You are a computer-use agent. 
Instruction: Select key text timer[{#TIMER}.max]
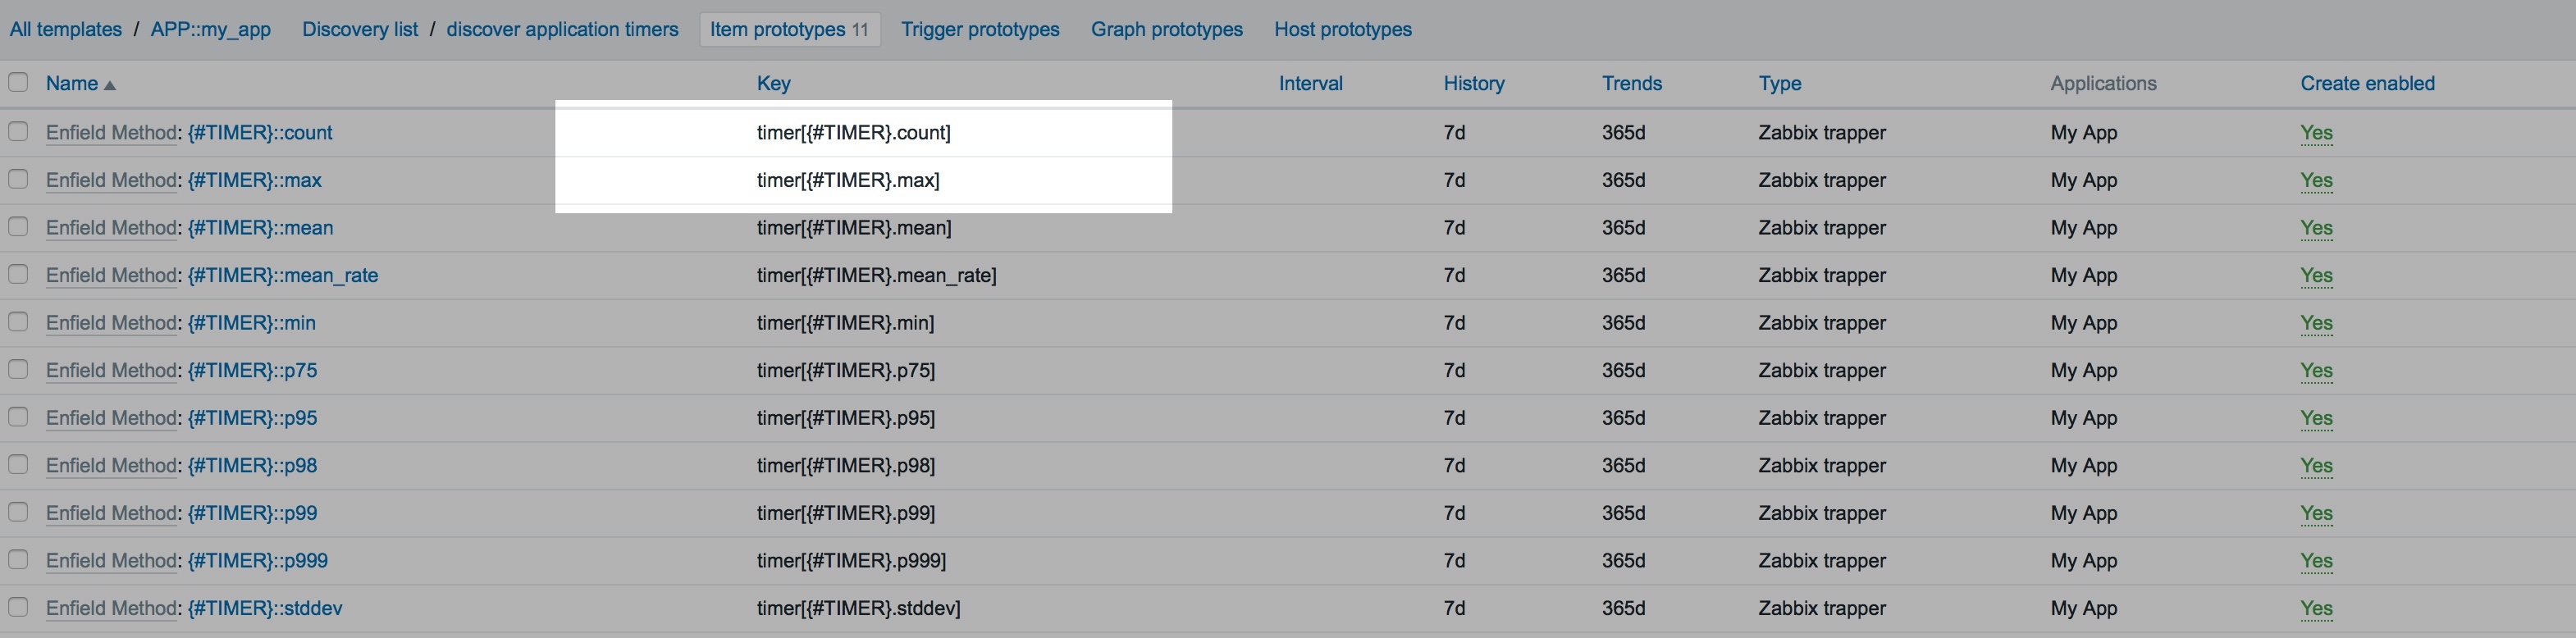pyautogui.click(x=848, y=180)
